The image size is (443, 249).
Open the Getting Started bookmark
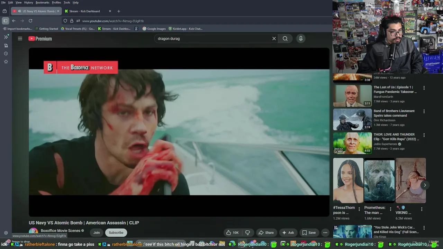[46, 29]
